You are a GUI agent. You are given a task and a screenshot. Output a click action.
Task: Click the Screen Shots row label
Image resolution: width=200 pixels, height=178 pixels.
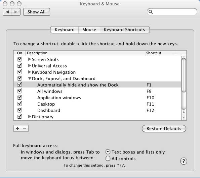[x=45, y=59]
